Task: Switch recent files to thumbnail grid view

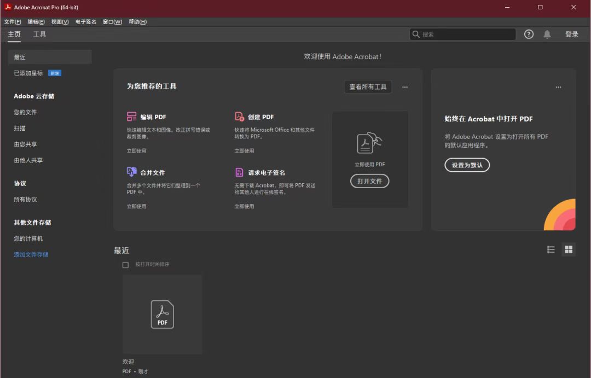Action: [x=569, y=249]
